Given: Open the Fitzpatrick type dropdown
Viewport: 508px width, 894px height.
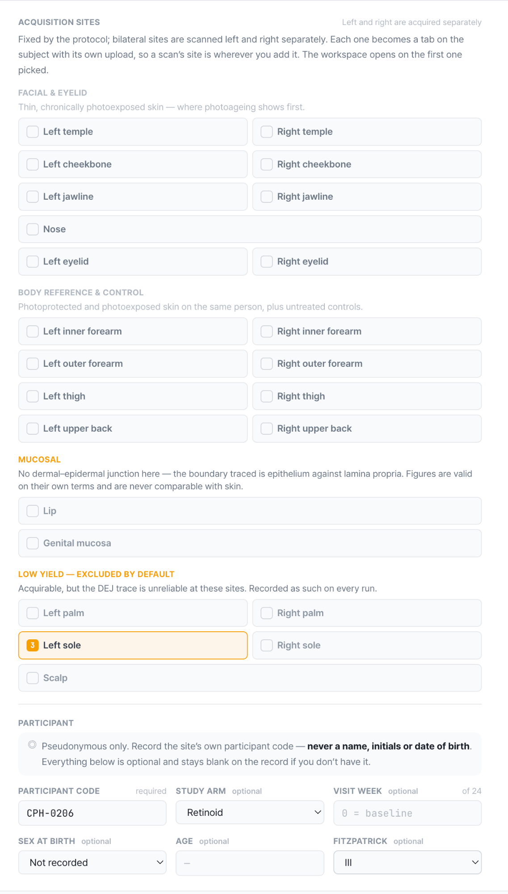Looking at the screenshot, I should pyautogui.click(x=407, y=862).
